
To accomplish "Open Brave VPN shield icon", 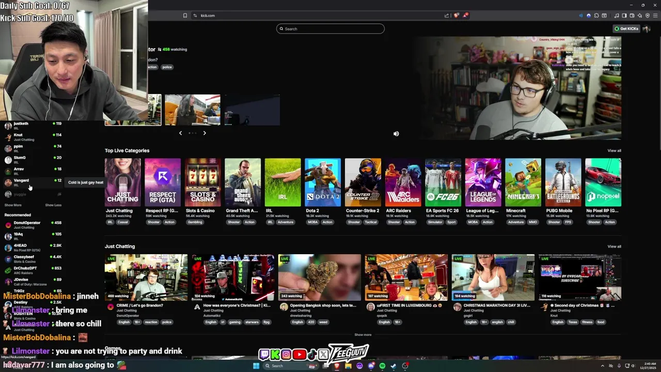I will click(x=648, y=16).
